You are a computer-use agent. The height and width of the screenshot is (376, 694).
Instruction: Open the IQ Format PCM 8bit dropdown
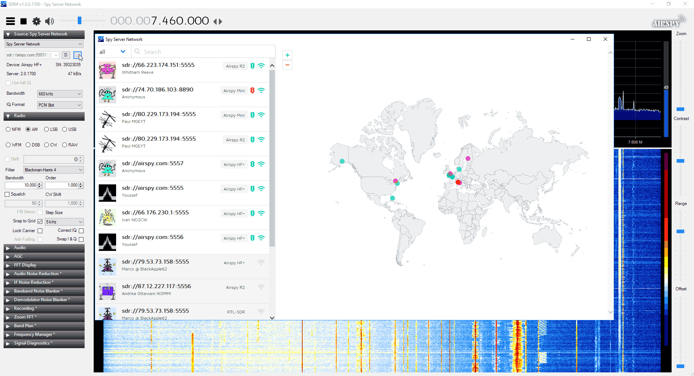(60, 105)
